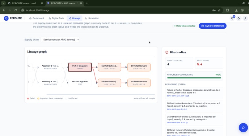Open browser extensions puzzle icon

[228, 10]
